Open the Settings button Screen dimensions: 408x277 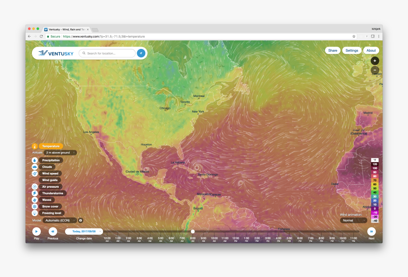click(x=352, y=50)
